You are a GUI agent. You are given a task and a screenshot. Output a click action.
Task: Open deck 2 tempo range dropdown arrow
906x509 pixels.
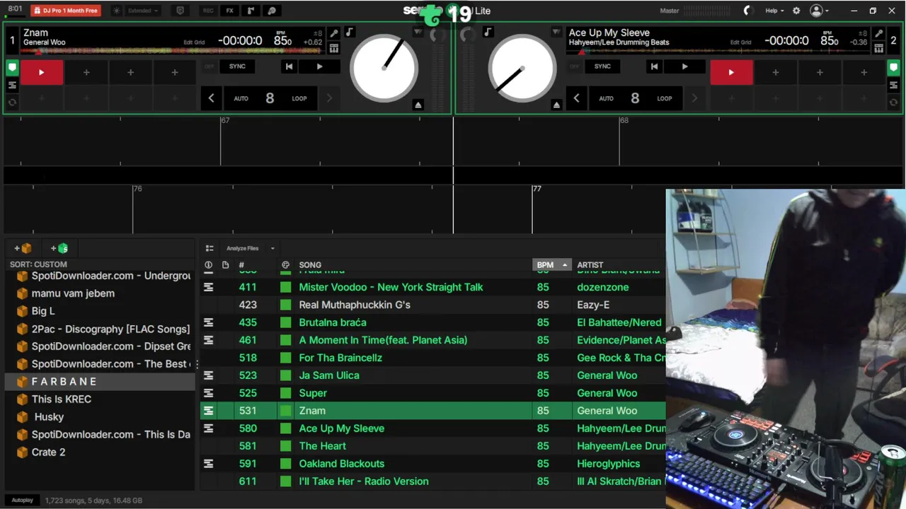[x=556, y=32]
